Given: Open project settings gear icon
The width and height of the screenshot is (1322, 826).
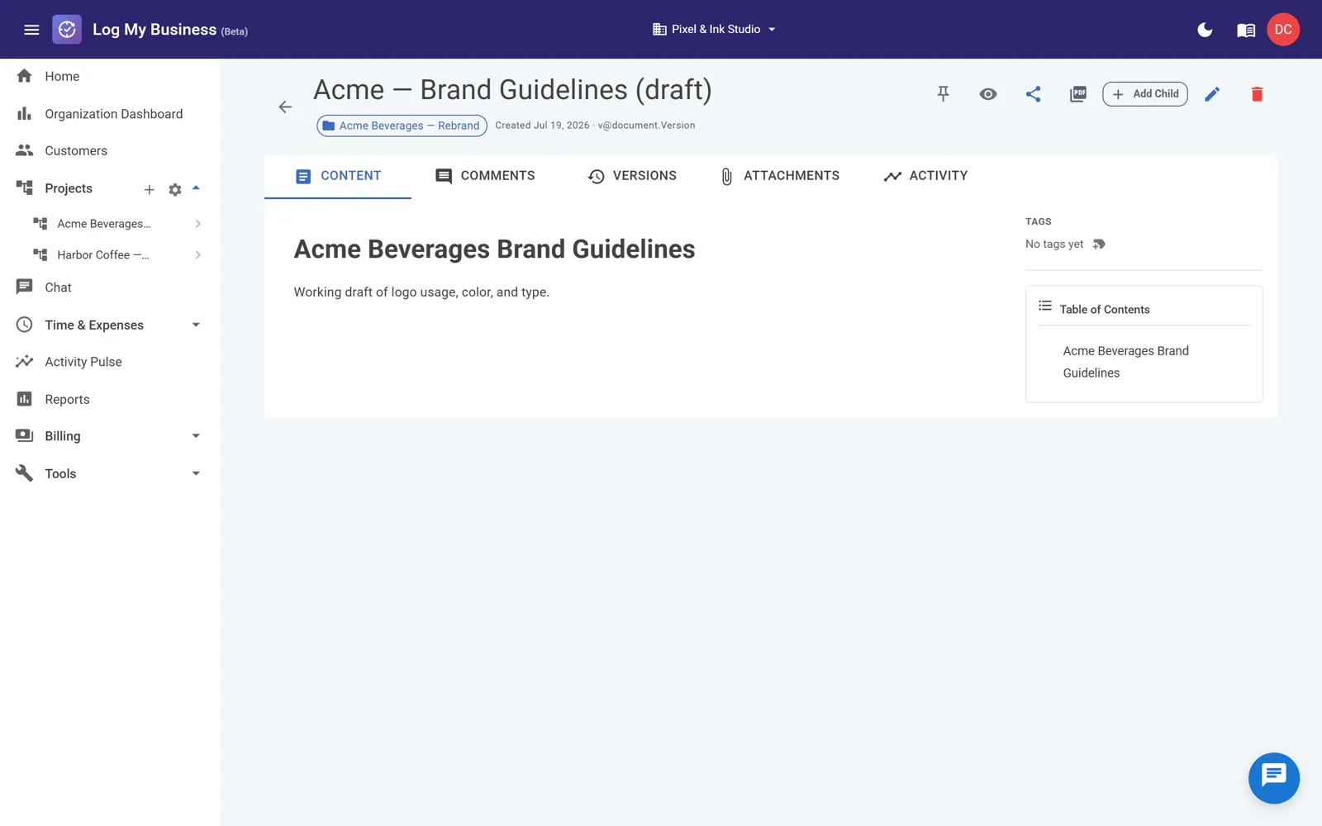Looking at the screenshot, I should point(174,190).
